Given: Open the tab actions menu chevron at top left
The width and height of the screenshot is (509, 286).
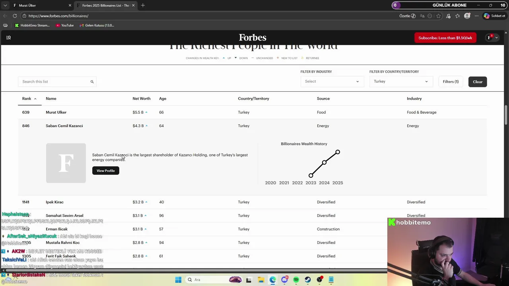Looking at the screenshot, I should pos(5,5).
